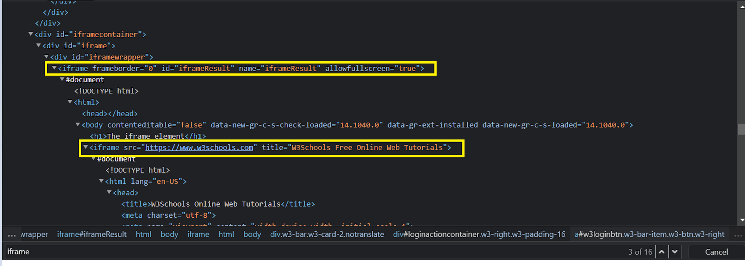The width and height of the screenshot is (745, 266).
Task: Collapse the iframecontainer div node
Action: [x=31, y=34]
